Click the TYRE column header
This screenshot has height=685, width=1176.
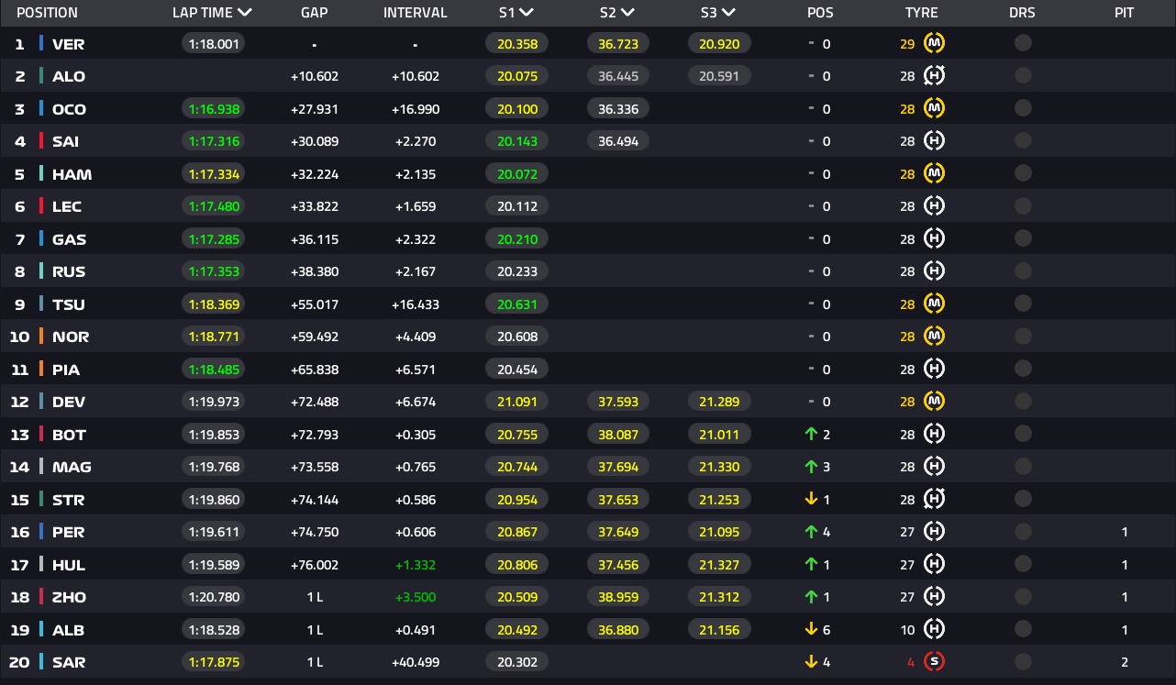[x=921, y=13]
